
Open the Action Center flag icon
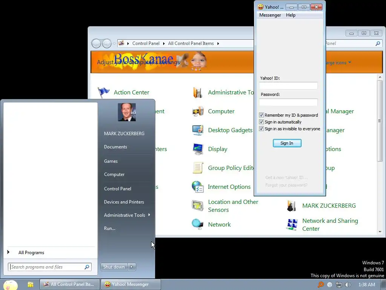103,93
